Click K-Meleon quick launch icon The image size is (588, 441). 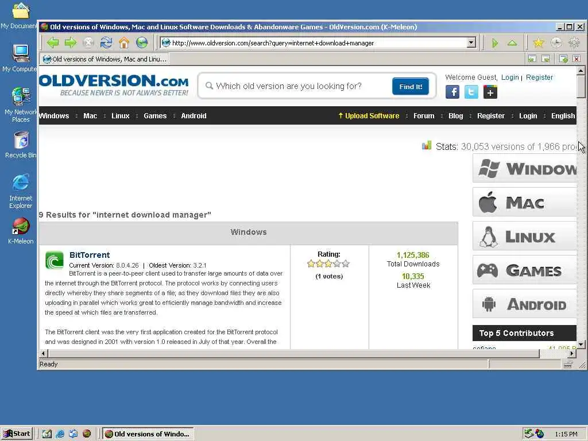(87, 434)
